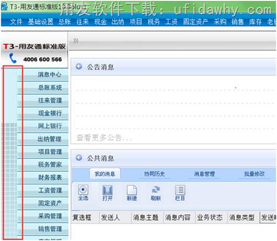Open the 总账 menu
Image resolution: width=277 pixels, height=241 pixels.
[65, 22]
